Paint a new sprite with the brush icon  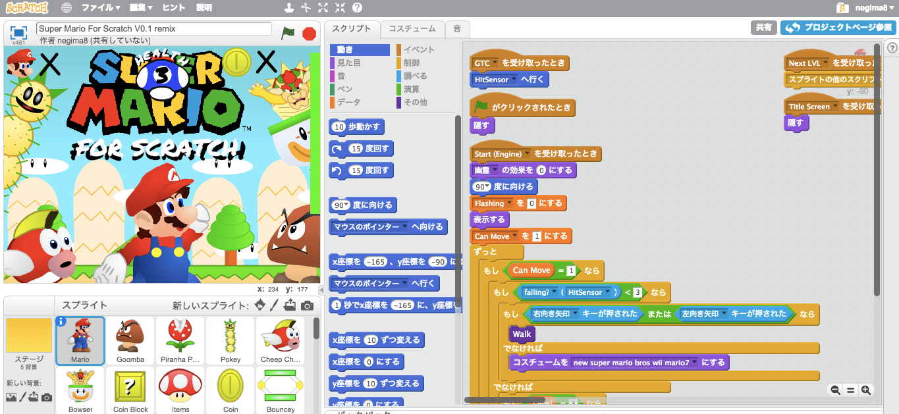274,305
